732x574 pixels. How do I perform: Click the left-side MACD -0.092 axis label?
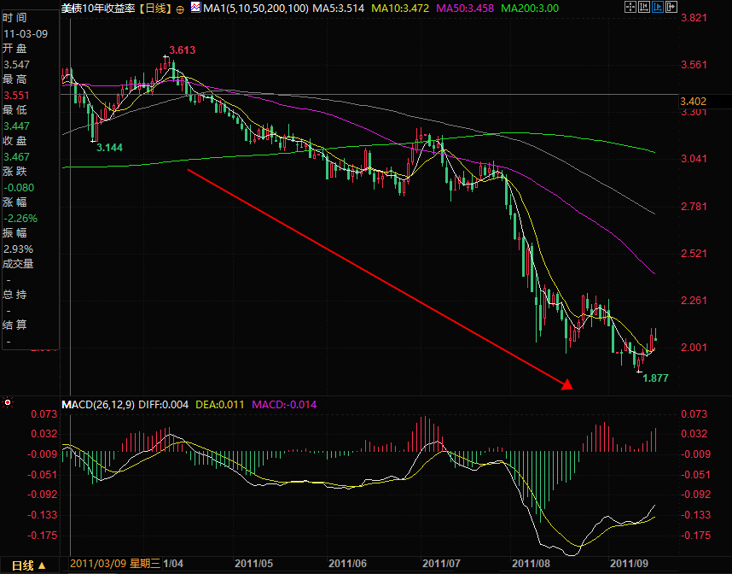coord(43,495)
